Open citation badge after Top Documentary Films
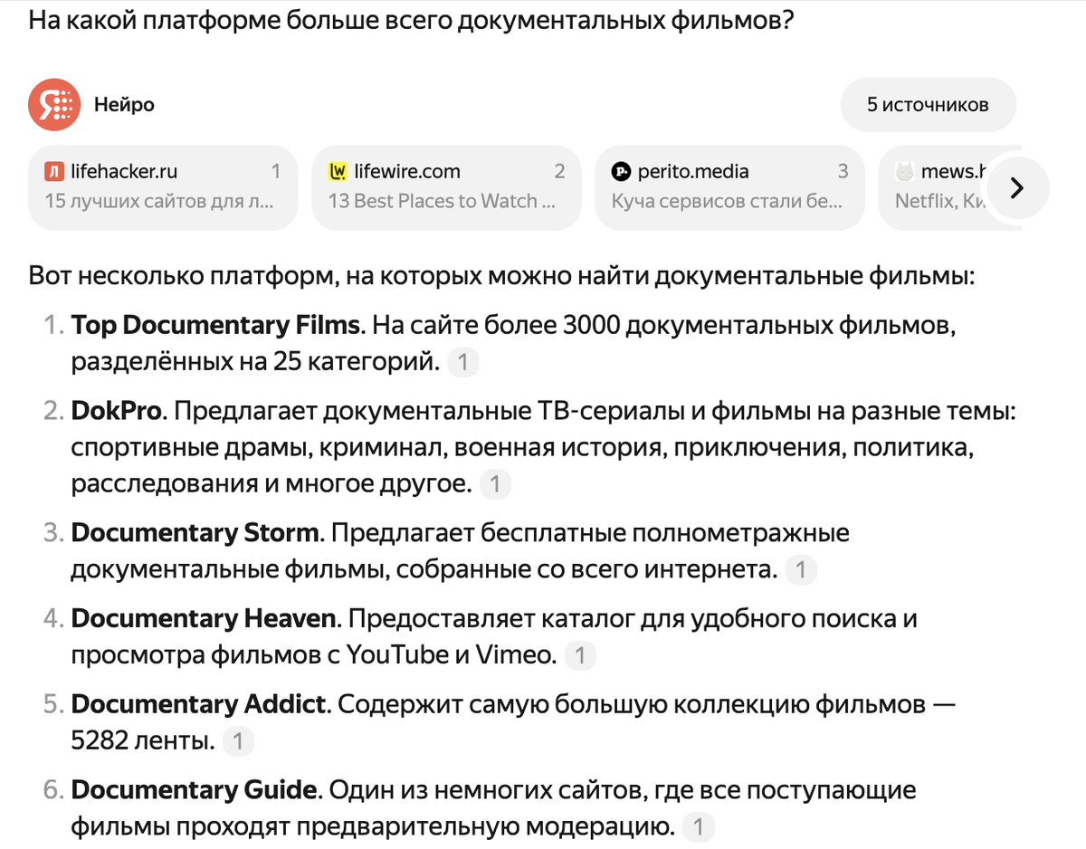This screenshot has width=1086, height=849. pyautogui.click(x=463, y=361)
